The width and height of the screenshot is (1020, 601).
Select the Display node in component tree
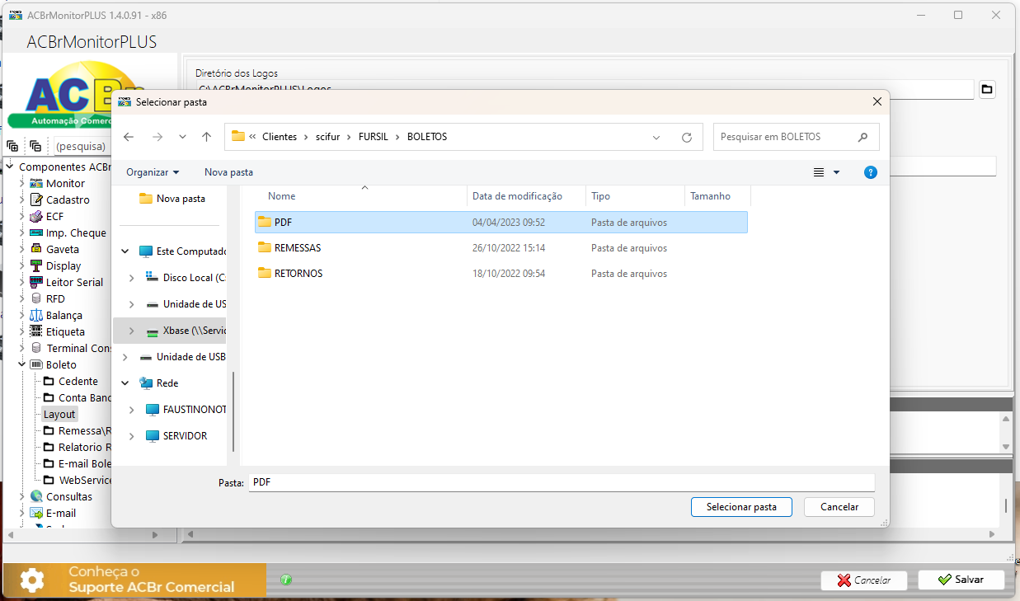click(63, 265)
